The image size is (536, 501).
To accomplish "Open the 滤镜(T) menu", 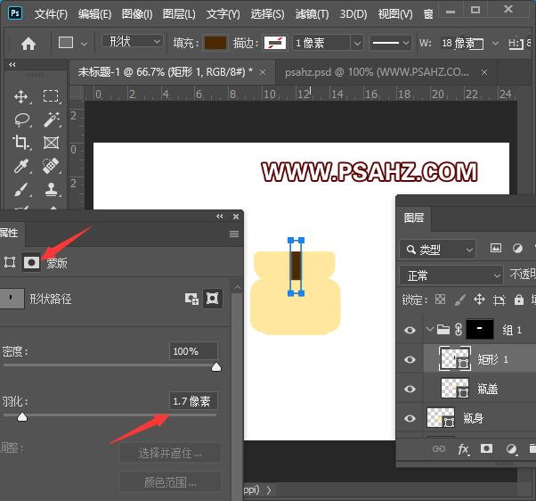I will (312, 14).
